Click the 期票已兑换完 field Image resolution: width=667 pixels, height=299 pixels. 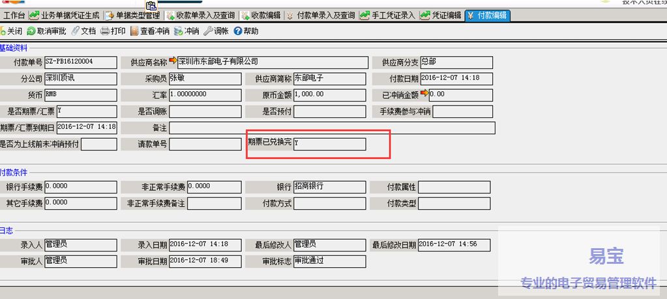tap(329, 144)
